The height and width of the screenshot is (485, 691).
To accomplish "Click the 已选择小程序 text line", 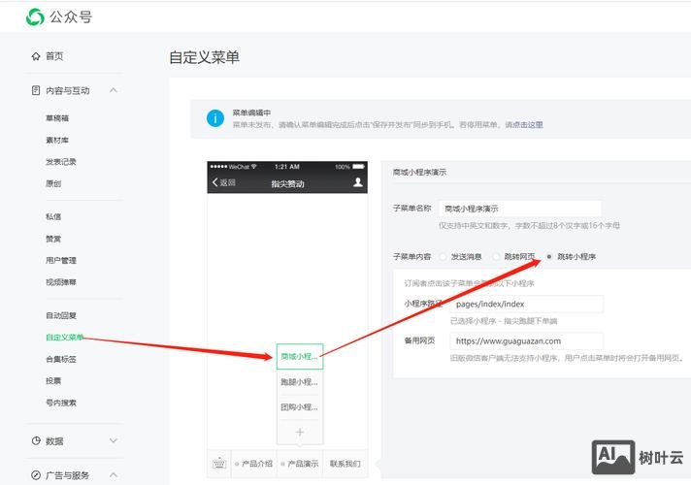I will click(504, 321).
